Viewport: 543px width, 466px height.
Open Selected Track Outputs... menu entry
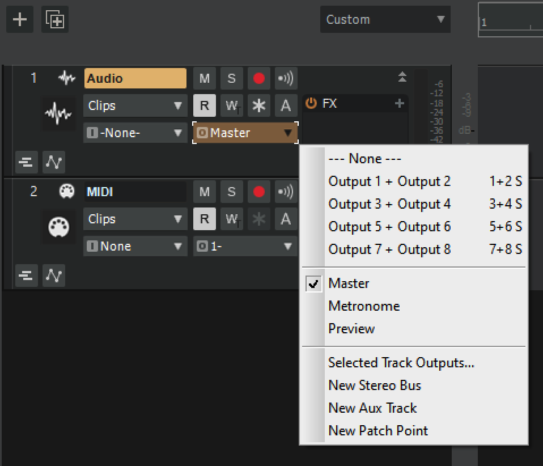tap(414, 363)
